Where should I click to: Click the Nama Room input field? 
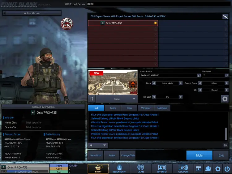(x=168, y=75)
